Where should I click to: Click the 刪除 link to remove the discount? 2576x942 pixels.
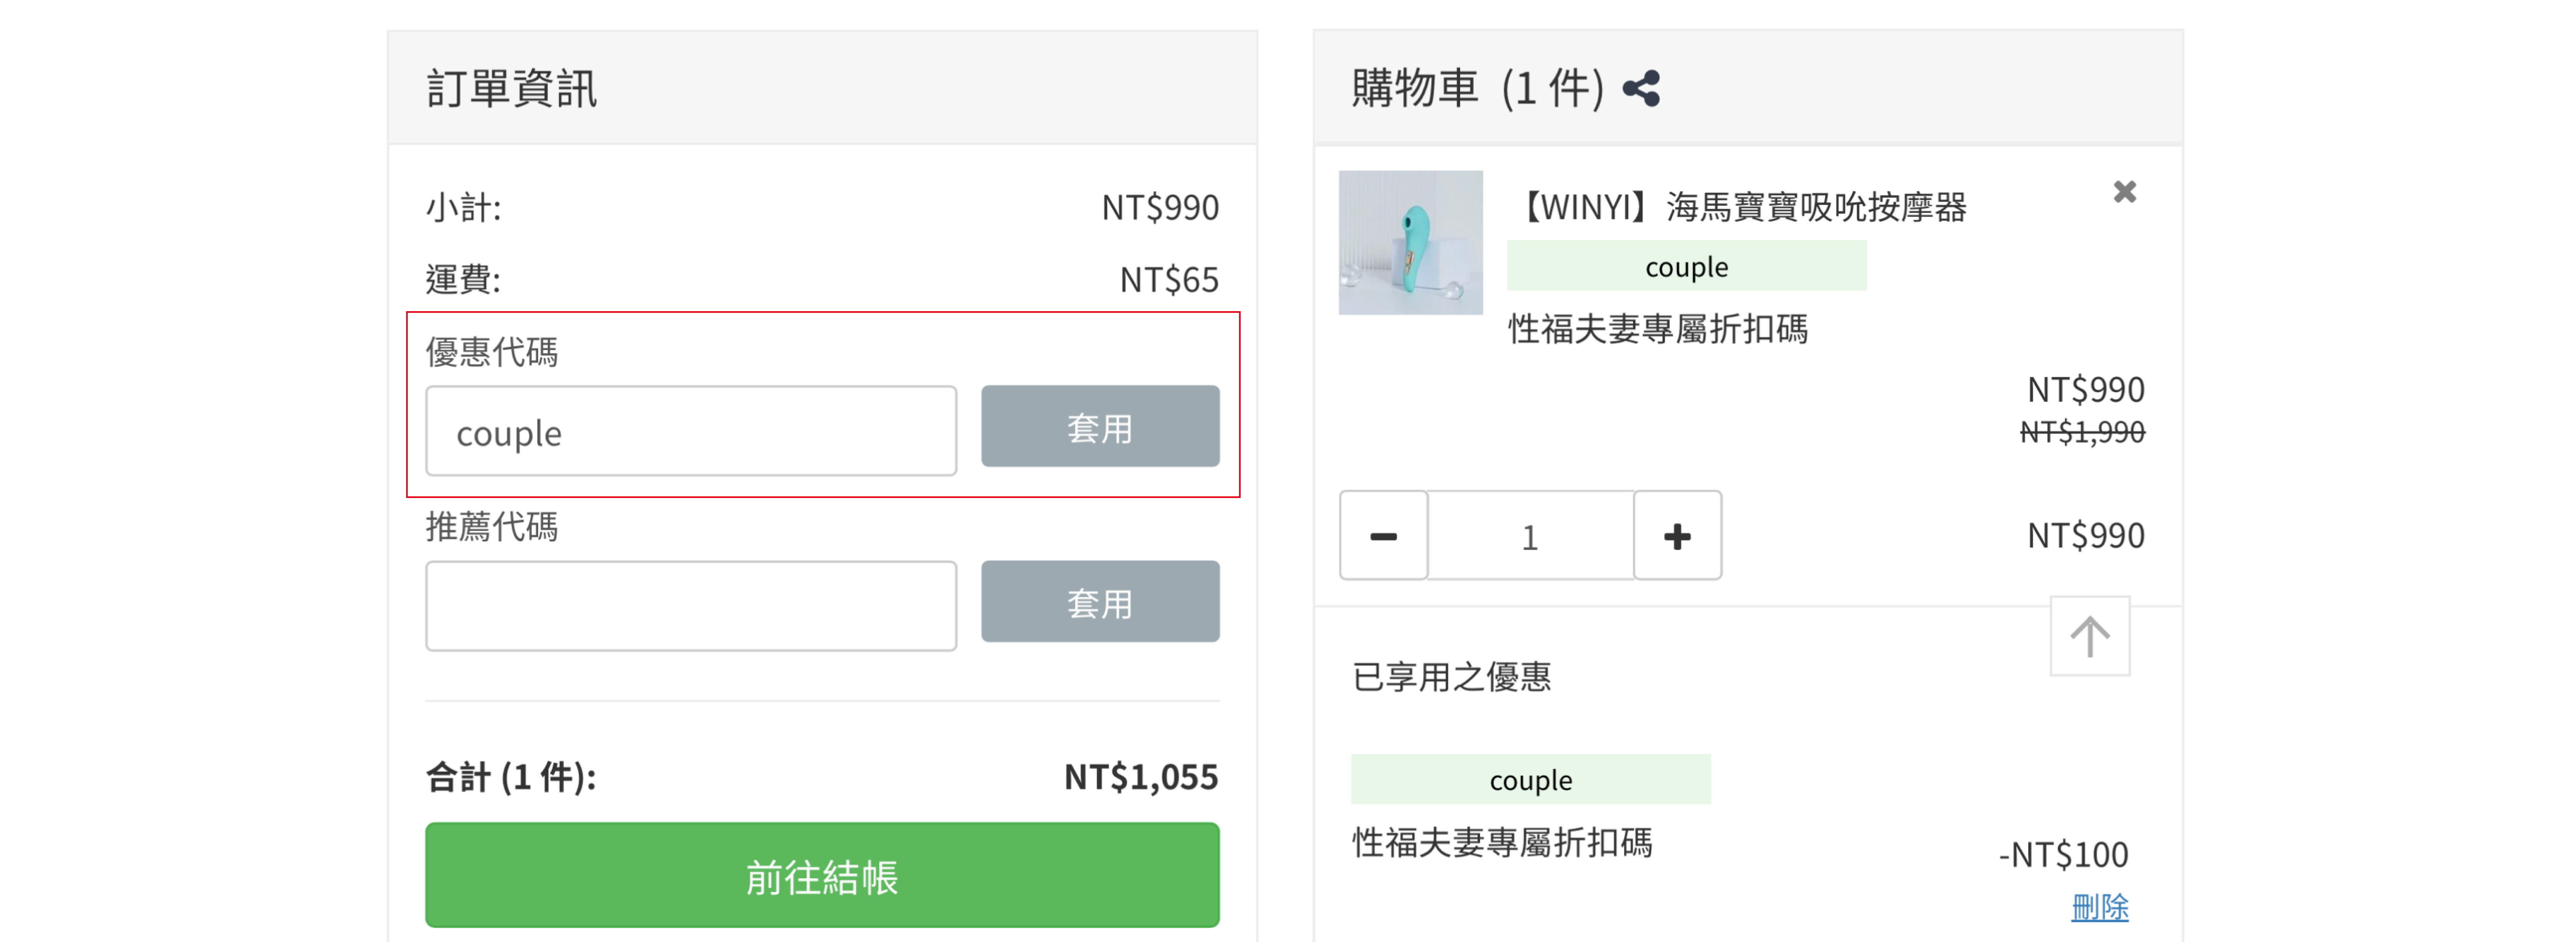point(2099,907)
